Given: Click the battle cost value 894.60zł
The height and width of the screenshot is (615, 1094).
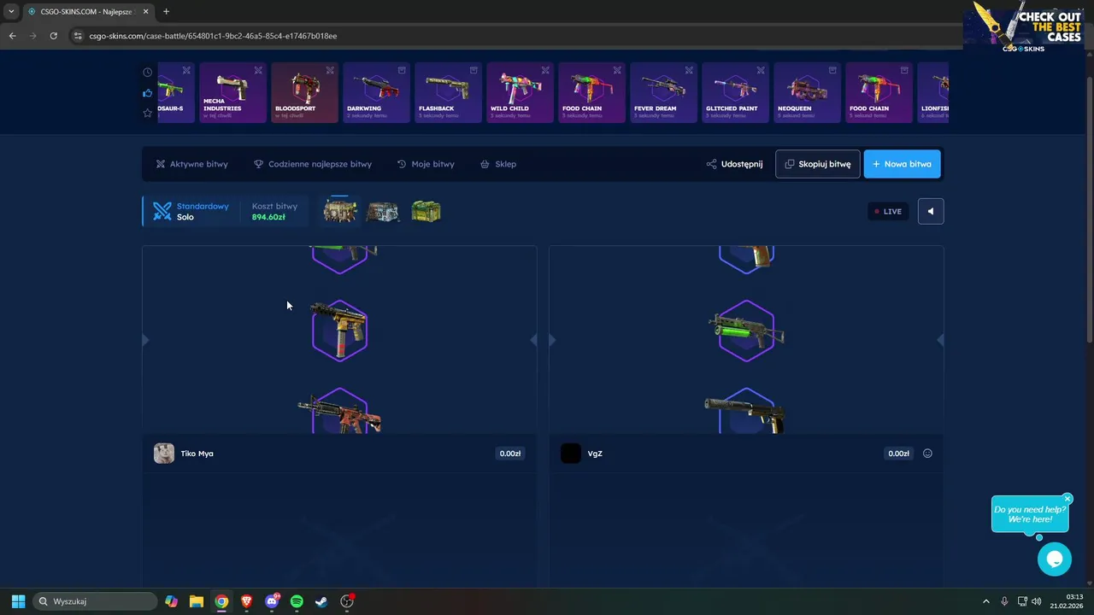Looking at the screenshot, I should point(268,217).
